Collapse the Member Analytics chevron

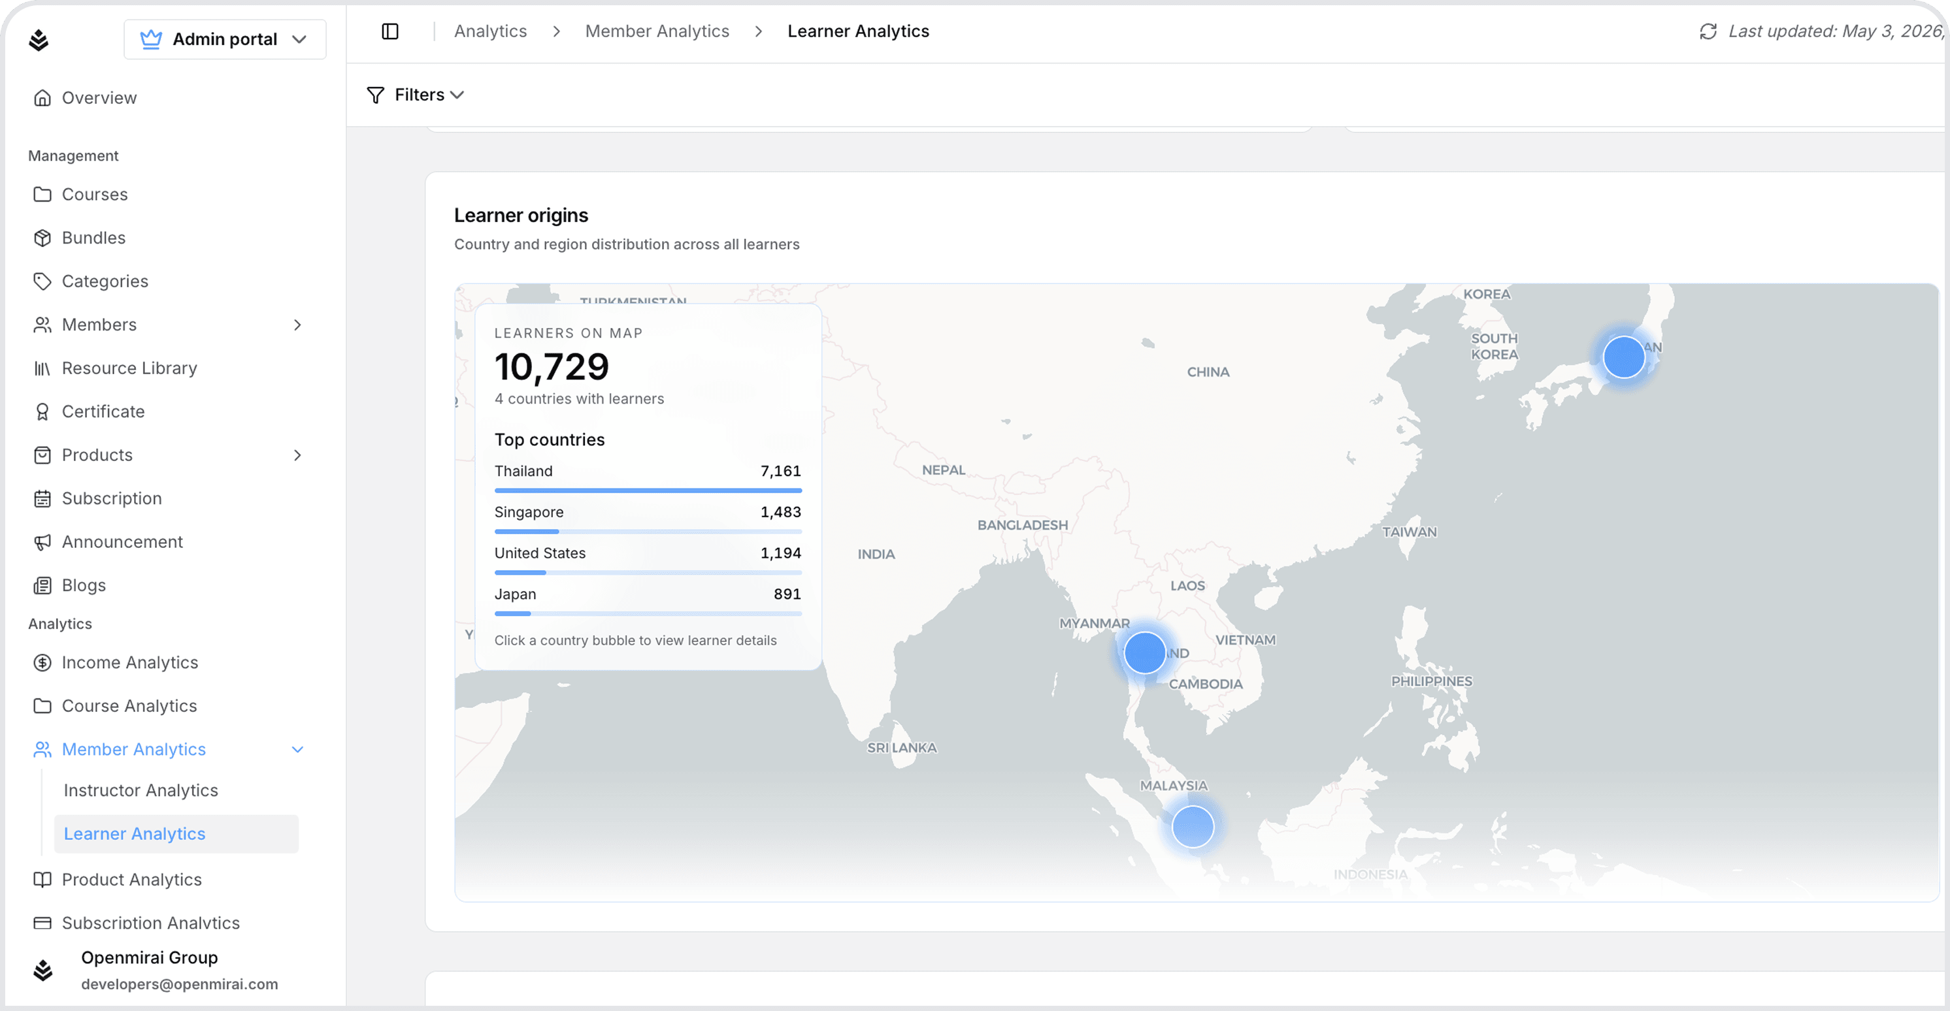297,749
